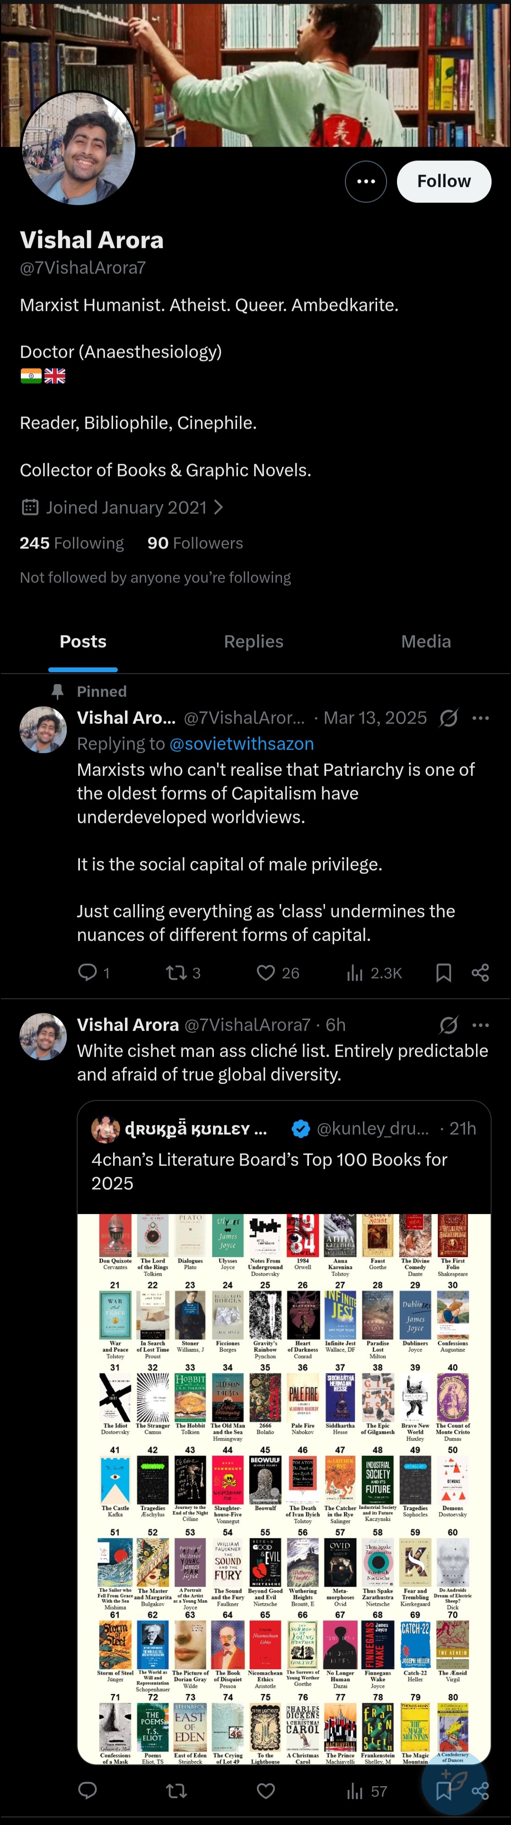Open more menu on the pinned post
Image resolution: width=511 pixels, height=1825 pixels.
(481, 718)
